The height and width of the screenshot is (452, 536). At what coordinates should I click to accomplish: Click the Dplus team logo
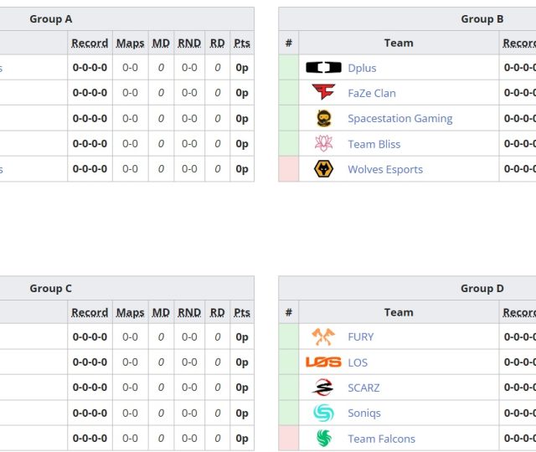323,68
